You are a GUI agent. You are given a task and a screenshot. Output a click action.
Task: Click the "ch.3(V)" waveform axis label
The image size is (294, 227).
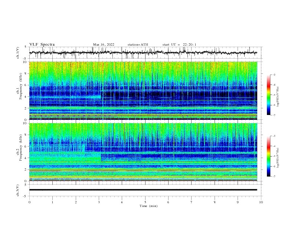[x=18, y=190]
